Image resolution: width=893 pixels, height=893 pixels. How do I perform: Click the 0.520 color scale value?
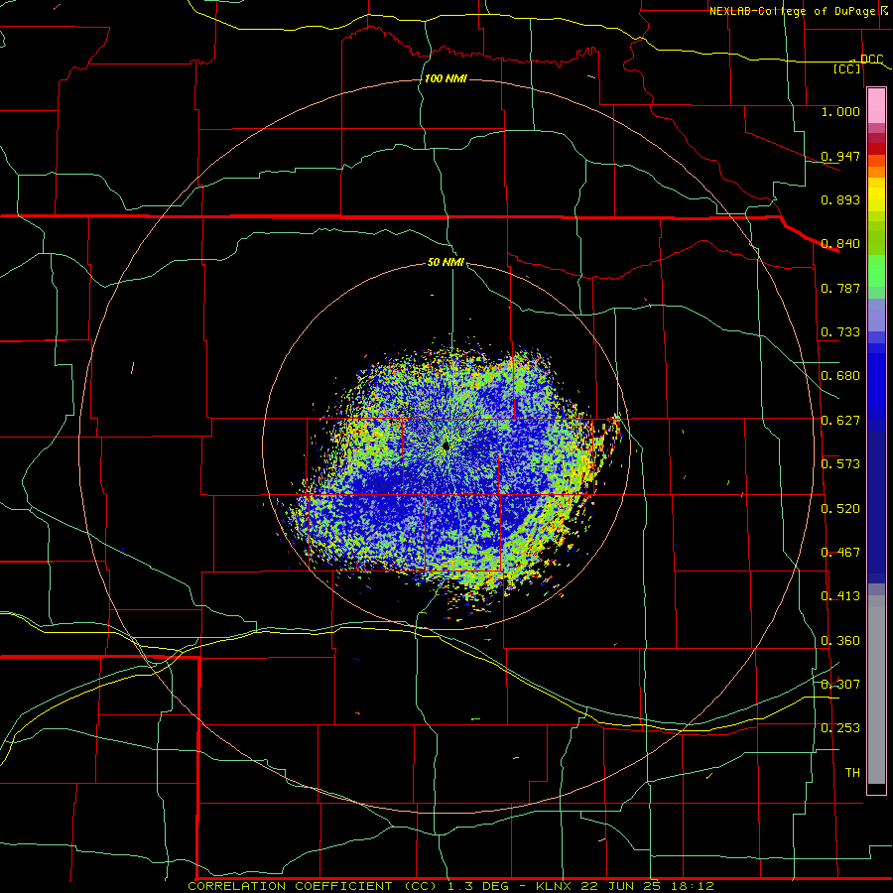tap(840, 509)
